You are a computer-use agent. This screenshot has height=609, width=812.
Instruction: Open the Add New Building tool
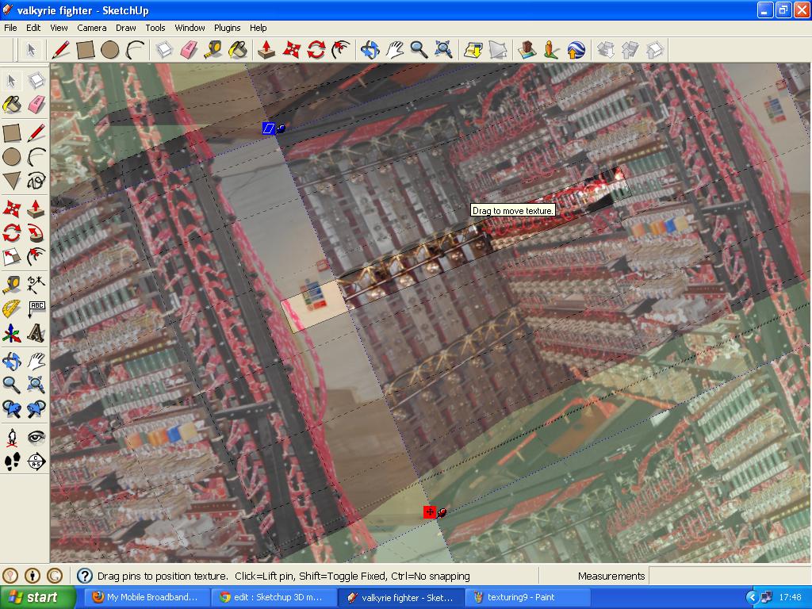coord(527,50)
